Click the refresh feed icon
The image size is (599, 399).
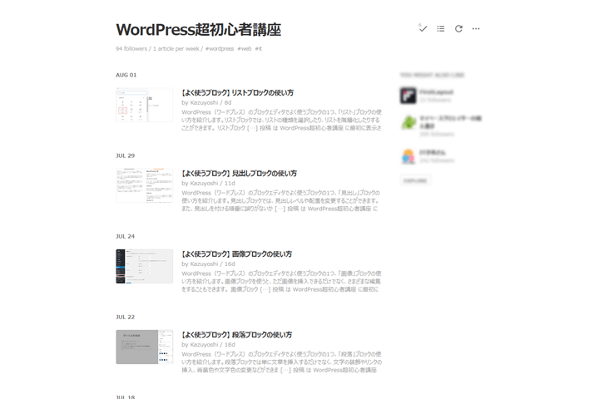coord(458,28)
